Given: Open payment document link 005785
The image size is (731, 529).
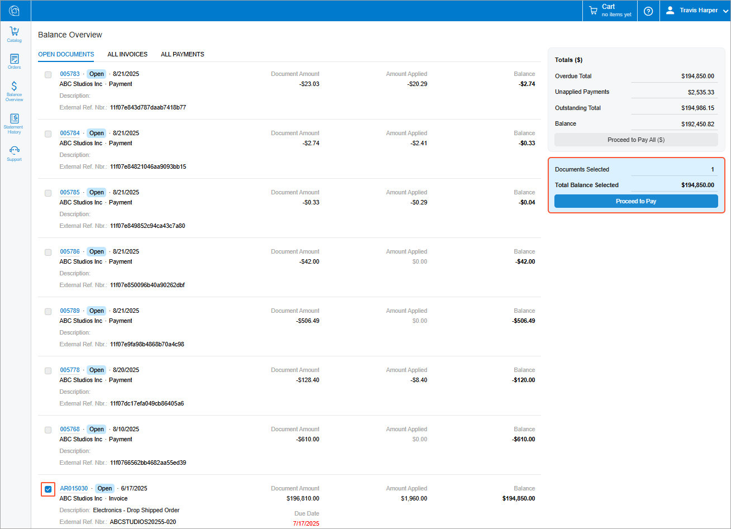Looking at the screenshot, I should 70,192.
